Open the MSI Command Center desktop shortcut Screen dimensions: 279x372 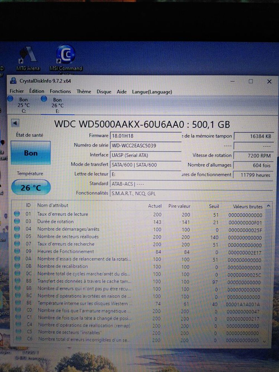point(66,59)
